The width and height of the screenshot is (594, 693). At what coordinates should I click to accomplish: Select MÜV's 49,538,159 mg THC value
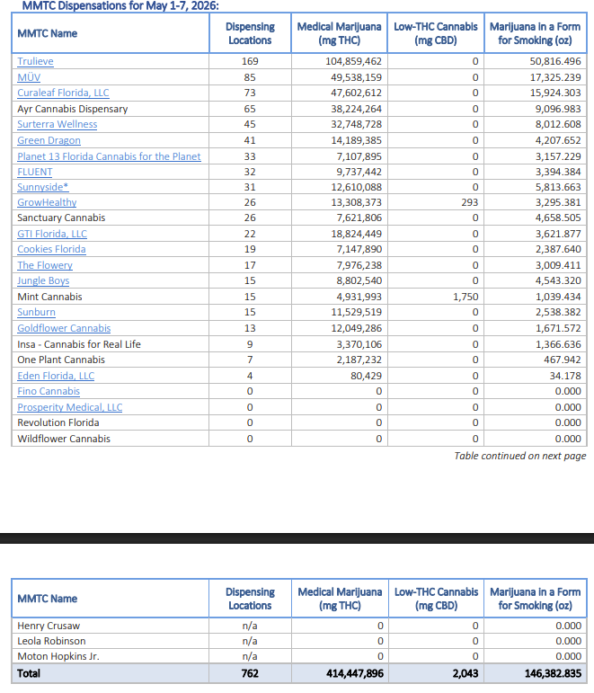pyautogui.click(x=356, y=77)
